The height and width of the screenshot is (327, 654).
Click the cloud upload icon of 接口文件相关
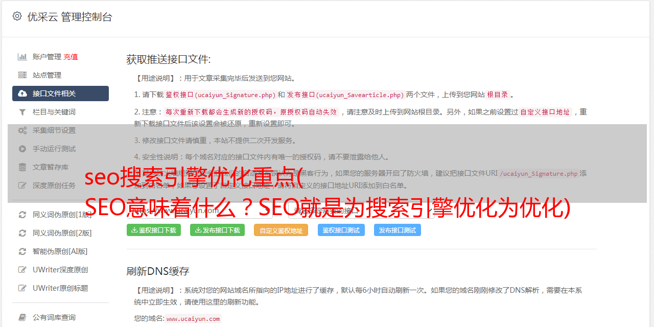22,94
